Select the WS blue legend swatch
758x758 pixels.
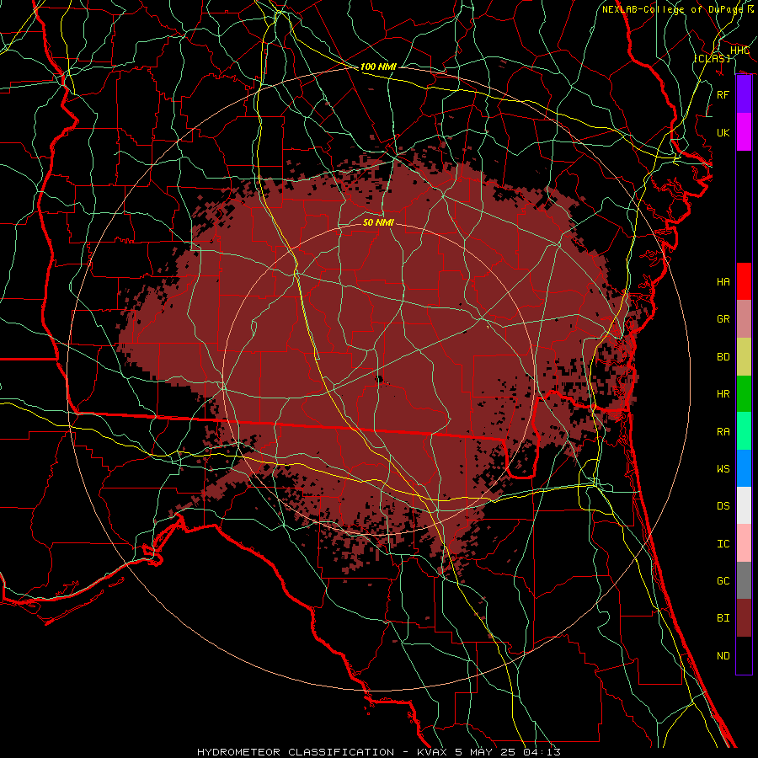pos(744,468)
